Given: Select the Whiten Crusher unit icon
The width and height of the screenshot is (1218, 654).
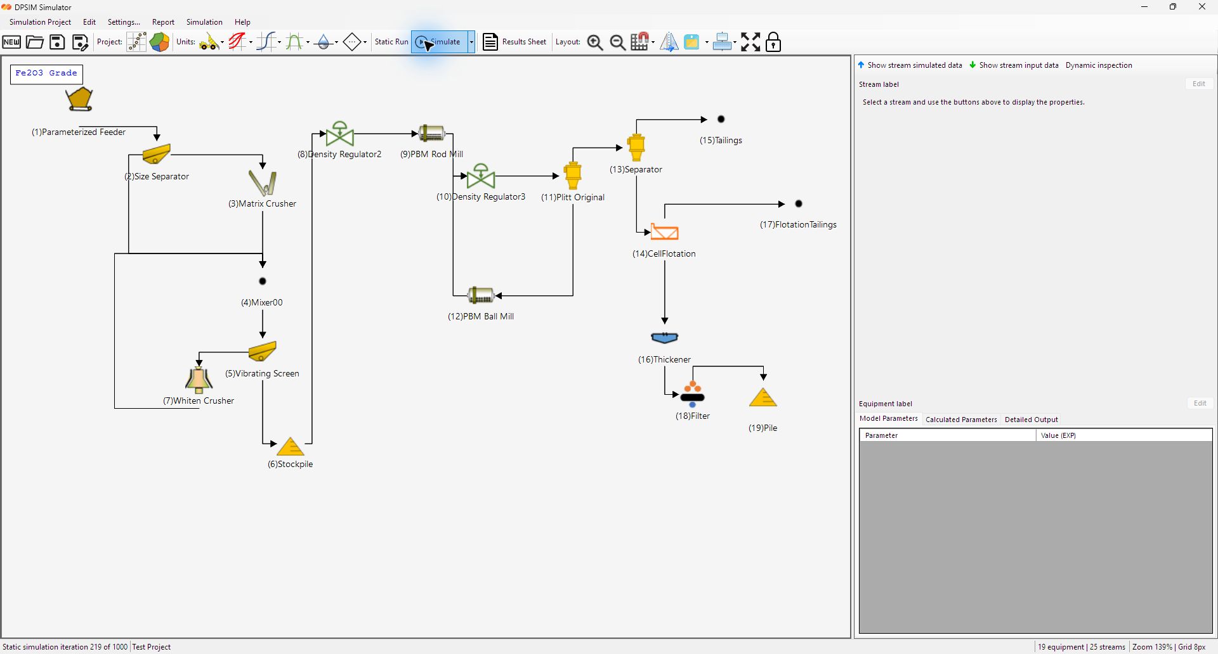Looking at the screenshot, I should [199, 380].
